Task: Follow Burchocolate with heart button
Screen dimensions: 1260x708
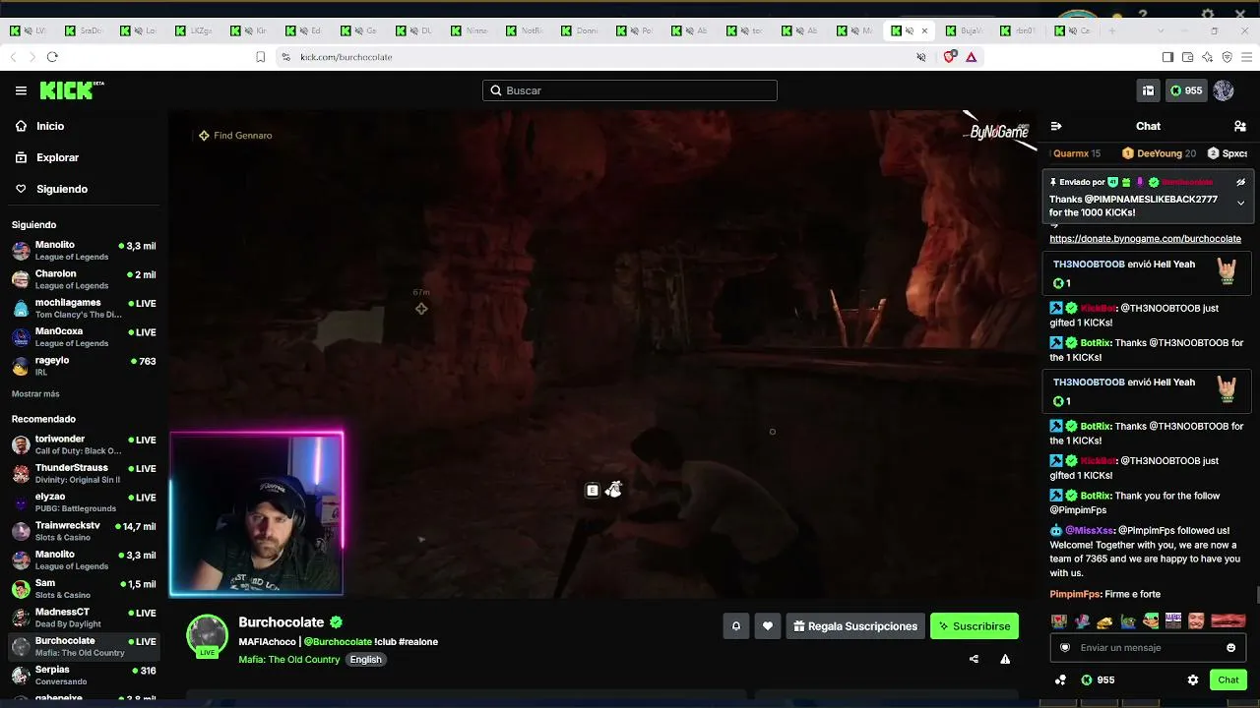Action: 768,626
